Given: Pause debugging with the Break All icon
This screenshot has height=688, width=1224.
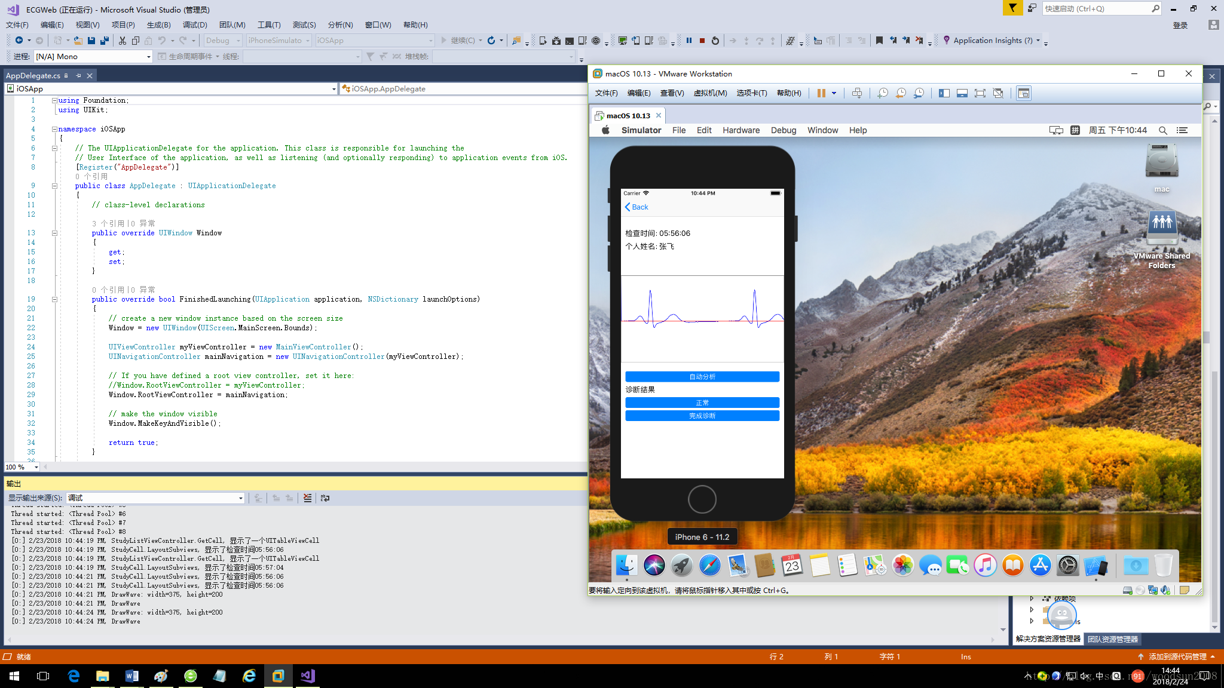Looking at the screenshot, I should point(689,41).
